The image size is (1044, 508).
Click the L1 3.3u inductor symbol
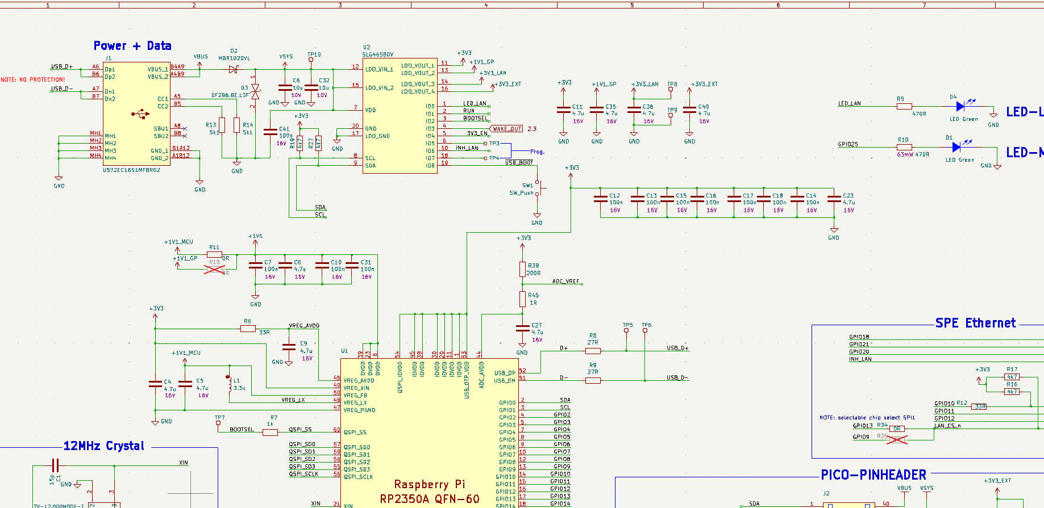[x=230, y=384]
